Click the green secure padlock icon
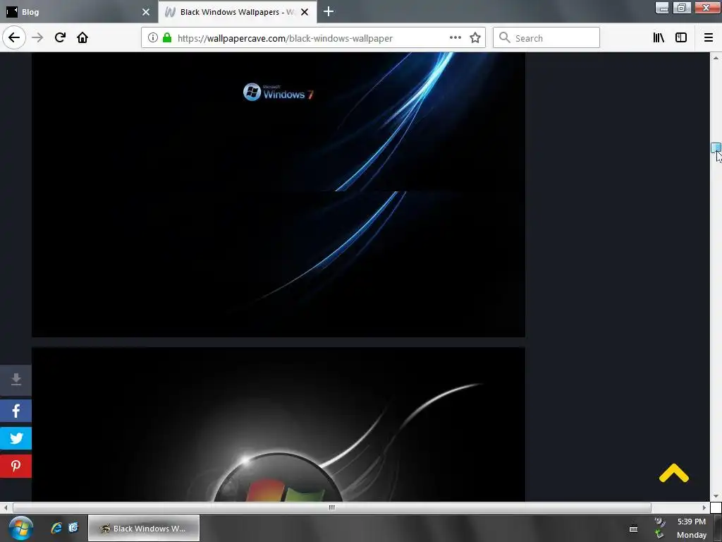This screenshot has height=542, width=722. coord(167,38)
